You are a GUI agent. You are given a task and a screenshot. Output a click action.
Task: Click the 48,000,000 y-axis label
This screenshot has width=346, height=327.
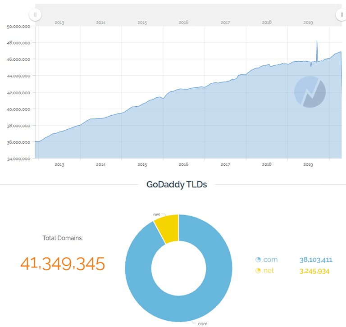(18, 43)
